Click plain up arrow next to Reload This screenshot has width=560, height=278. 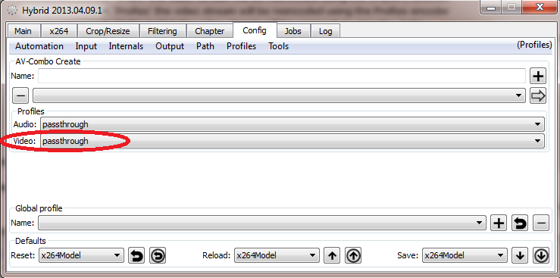[x=332, y=255]
